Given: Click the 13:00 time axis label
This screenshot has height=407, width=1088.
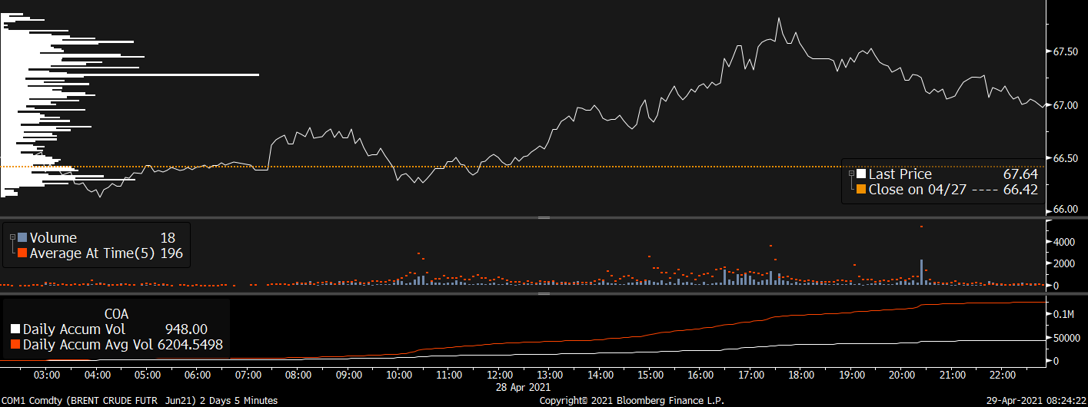Looking at the screenshot, I should coord(549,376).
